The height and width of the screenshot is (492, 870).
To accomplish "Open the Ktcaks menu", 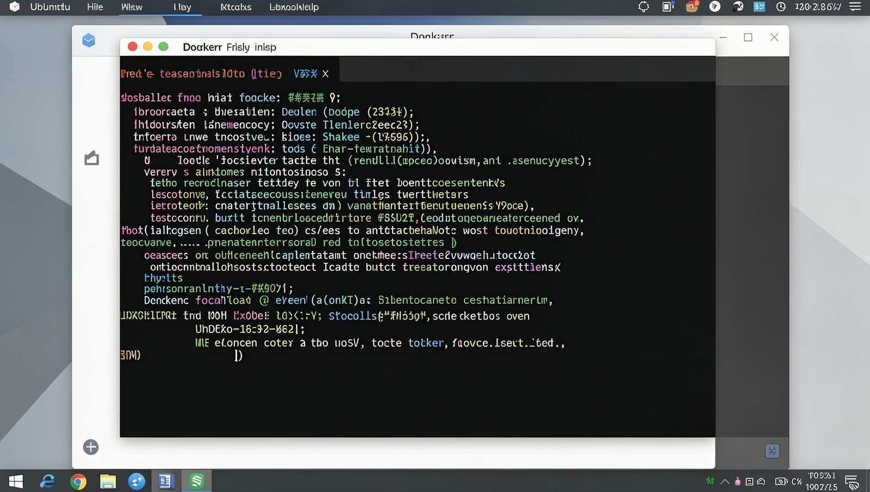I will pyautogui.click(x=235, y=7).
